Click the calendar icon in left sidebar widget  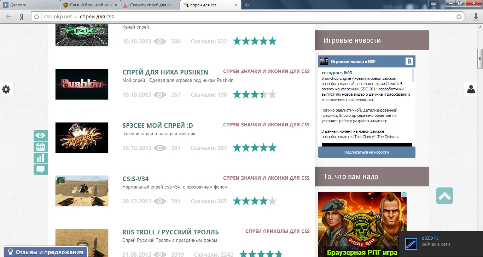pos(41,147)
